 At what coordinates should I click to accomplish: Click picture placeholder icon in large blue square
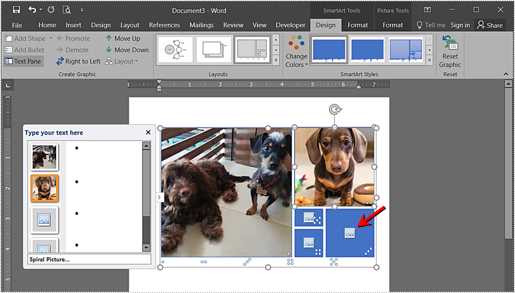[350, 233]
